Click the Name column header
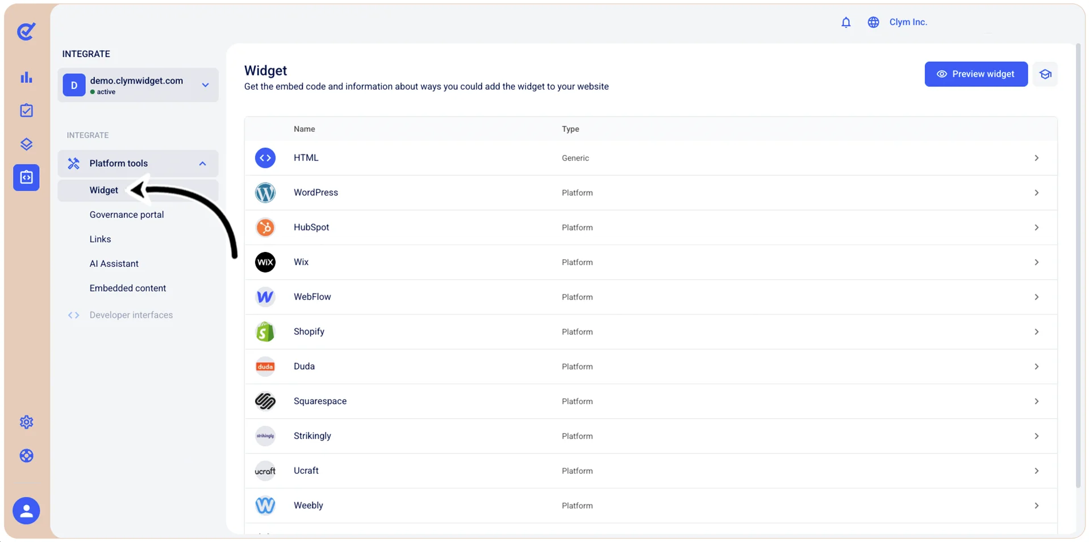The width and height of the screenshot is (1089, 542). coord(304,129)
